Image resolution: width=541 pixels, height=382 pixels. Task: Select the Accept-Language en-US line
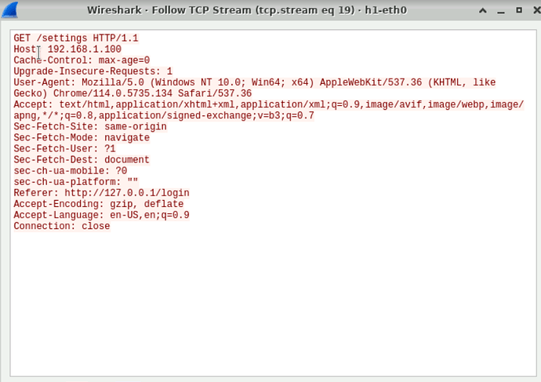101,215
